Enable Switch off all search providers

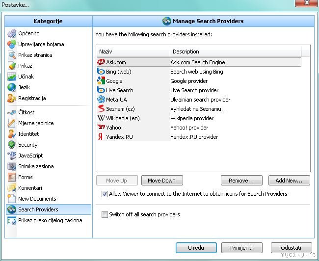pos(105,214)
